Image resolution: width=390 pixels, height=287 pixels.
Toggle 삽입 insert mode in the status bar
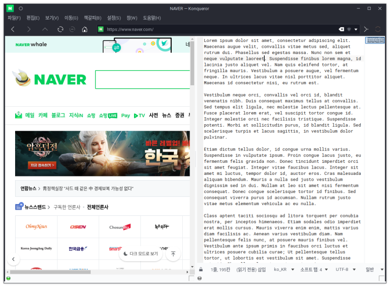pos(262,269)
